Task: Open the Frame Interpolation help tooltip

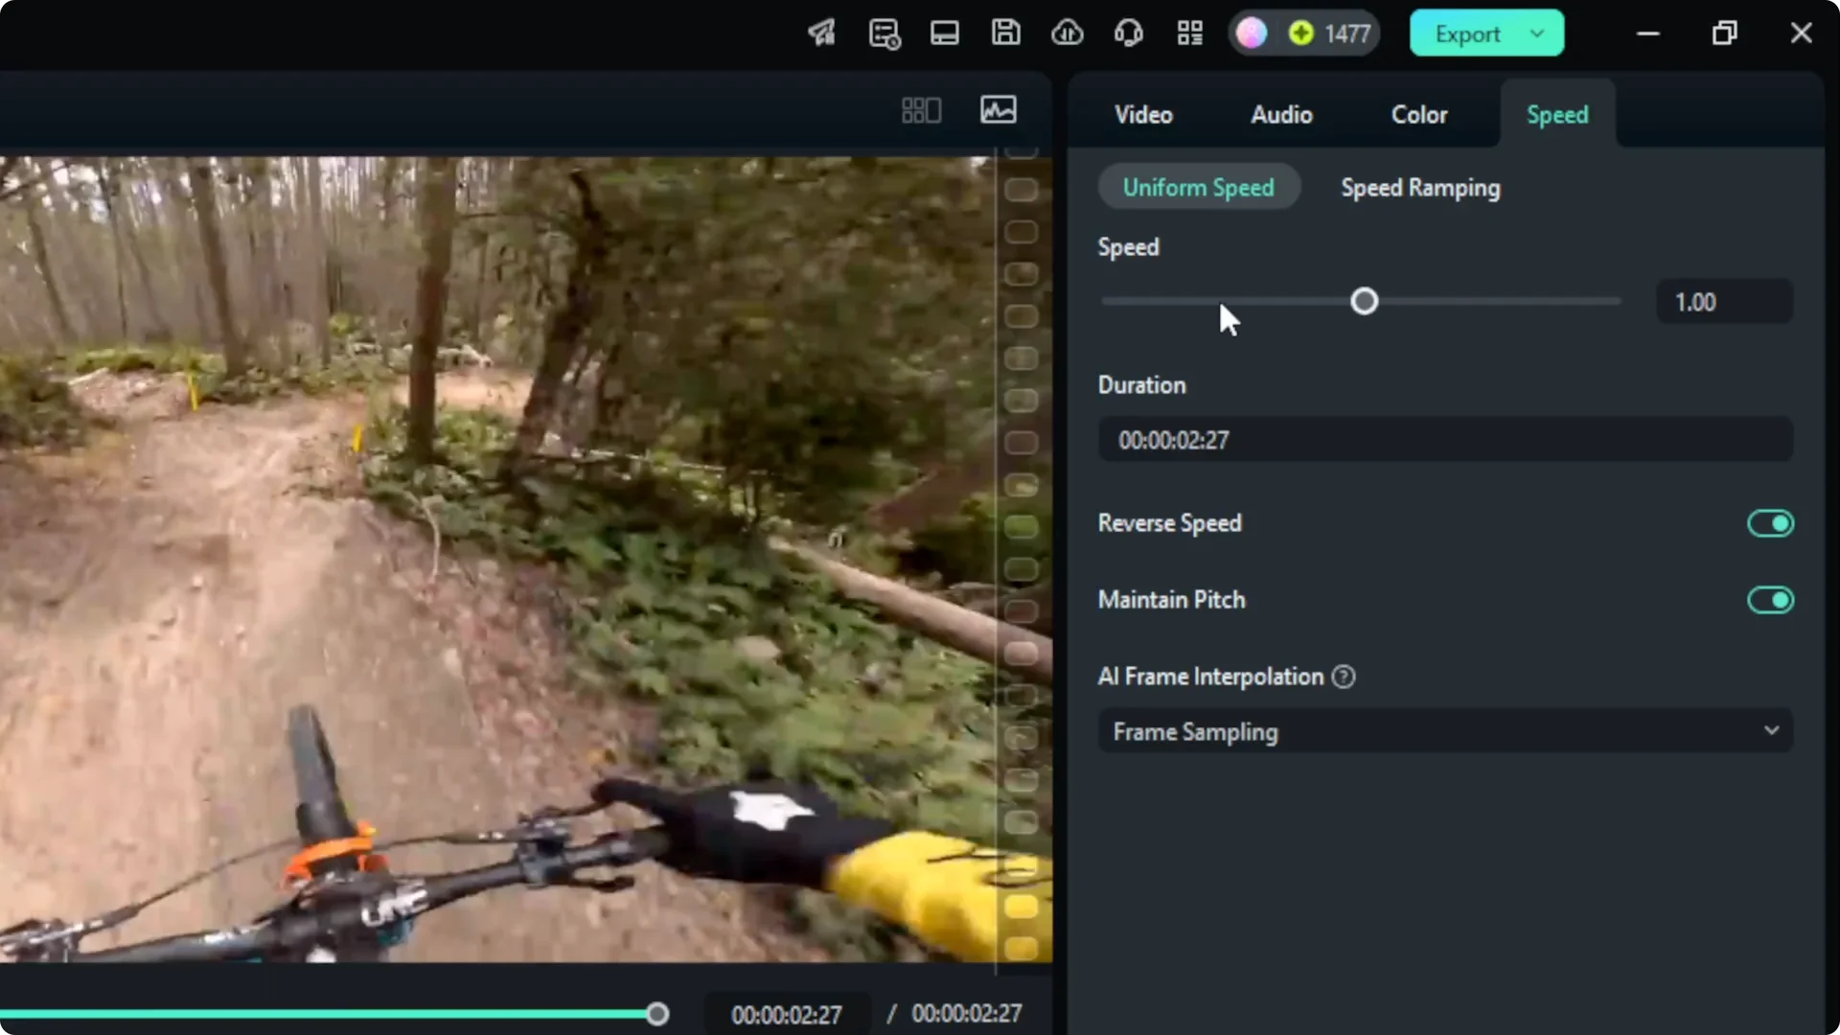Action: point(1343,676)
